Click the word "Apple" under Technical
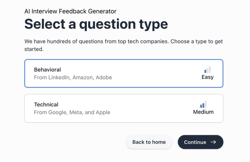Viewport: 250px width, 162px height. click(102, 112)
